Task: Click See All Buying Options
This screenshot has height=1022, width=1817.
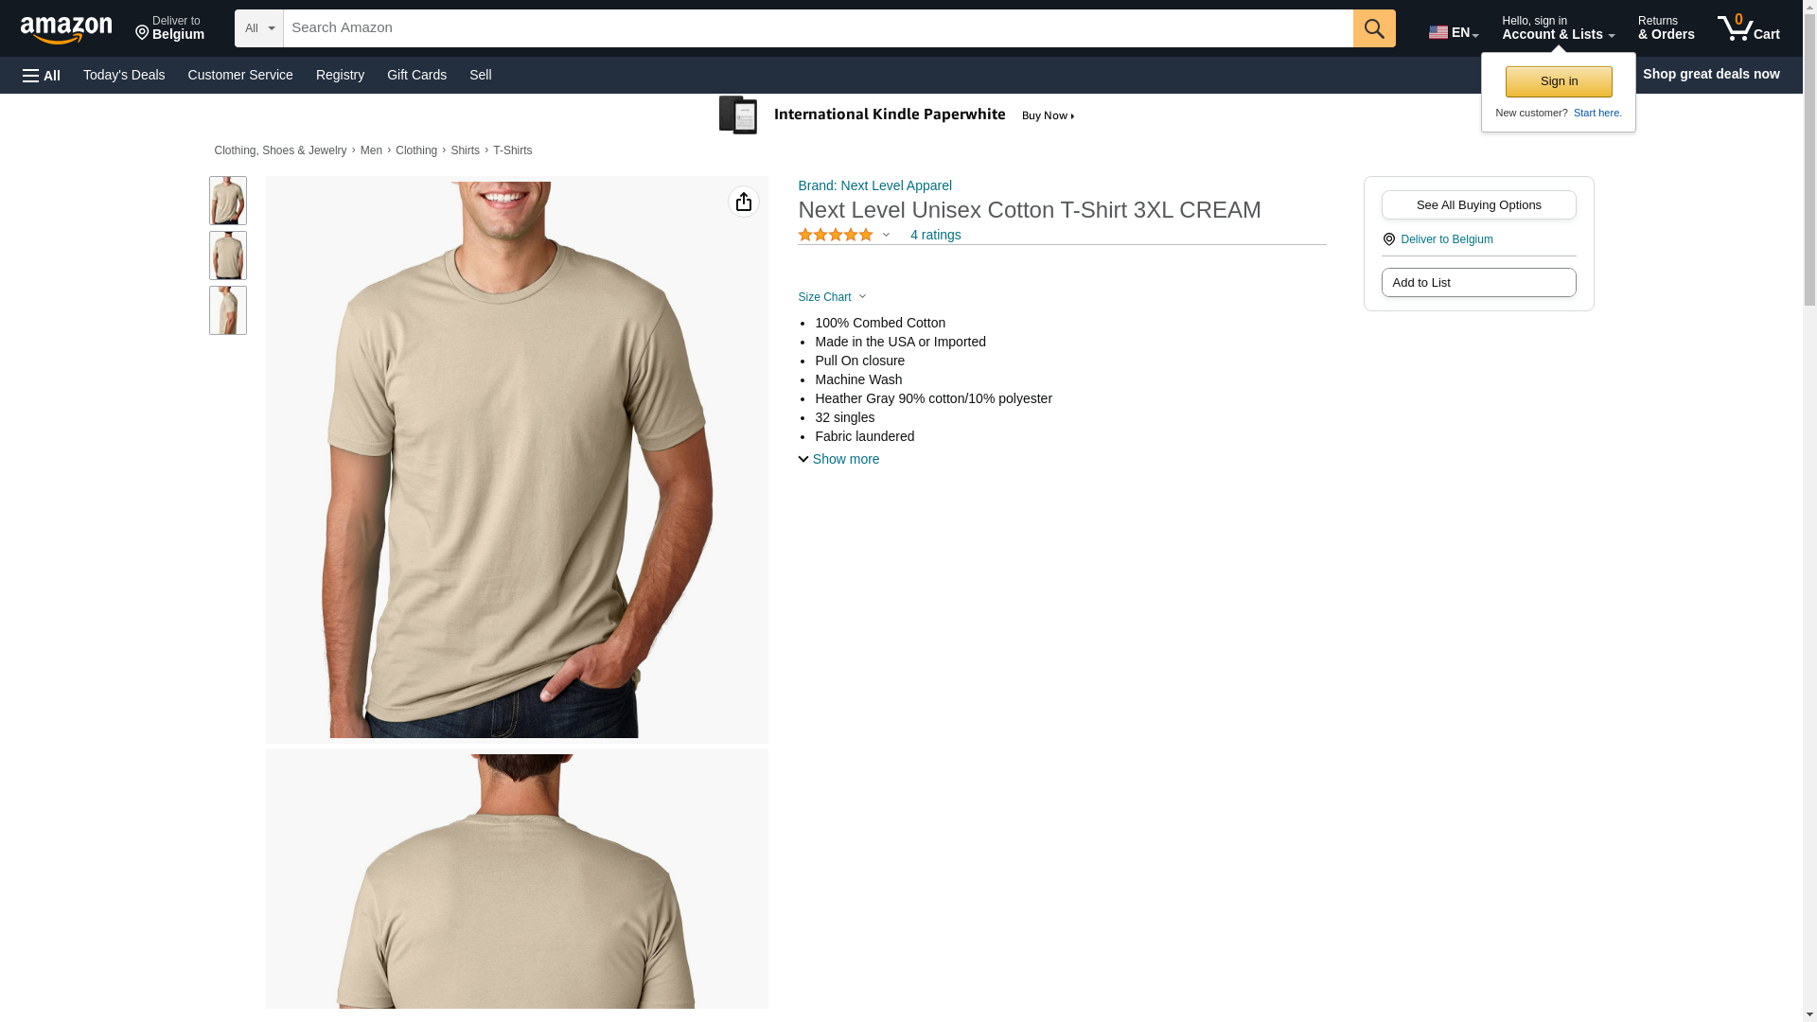Action: pos(1478,205)
